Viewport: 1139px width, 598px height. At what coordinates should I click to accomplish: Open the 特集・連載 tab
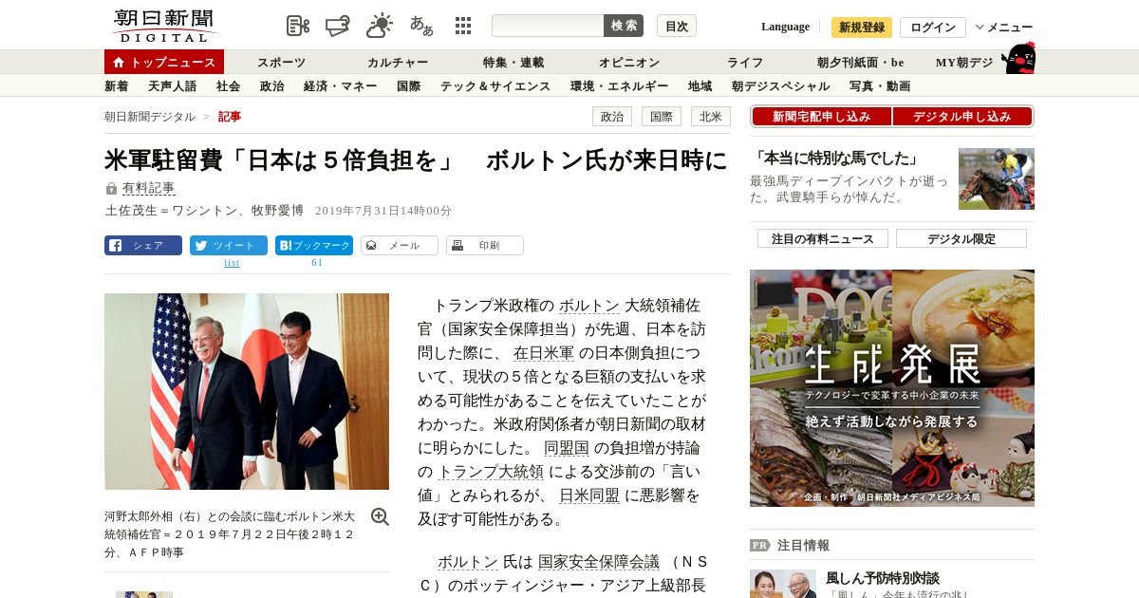point(513,63)
